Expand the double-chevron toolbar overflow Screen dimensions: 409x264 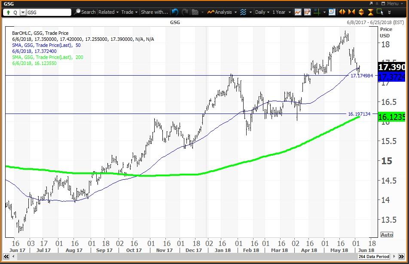point(390,12)
